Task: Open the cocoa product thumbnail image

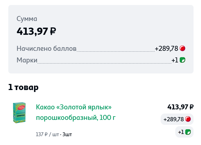Action: click(x=19, y=113)
